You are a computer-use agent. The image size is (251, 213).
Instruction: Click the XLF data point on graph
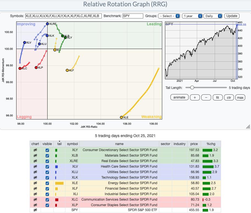67,70
